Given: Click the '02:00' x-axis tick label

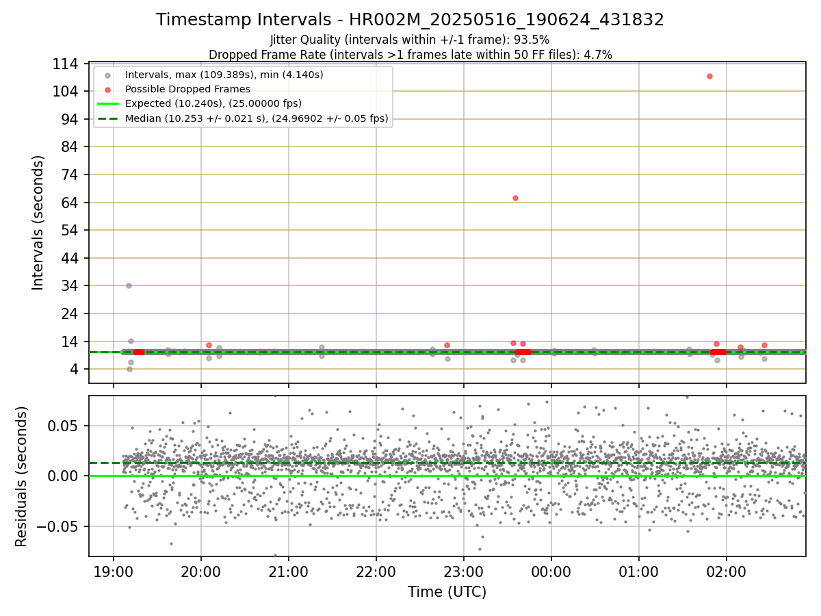Looking at the screenshot, I should 727,572.
